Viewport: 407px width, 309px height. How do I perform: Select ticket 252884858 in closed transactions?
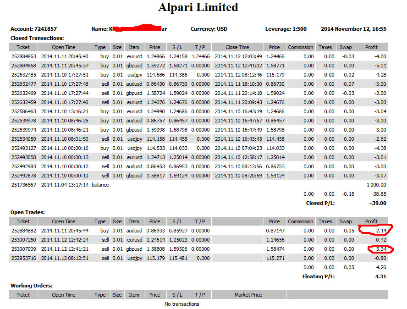(x=24, y=66)
